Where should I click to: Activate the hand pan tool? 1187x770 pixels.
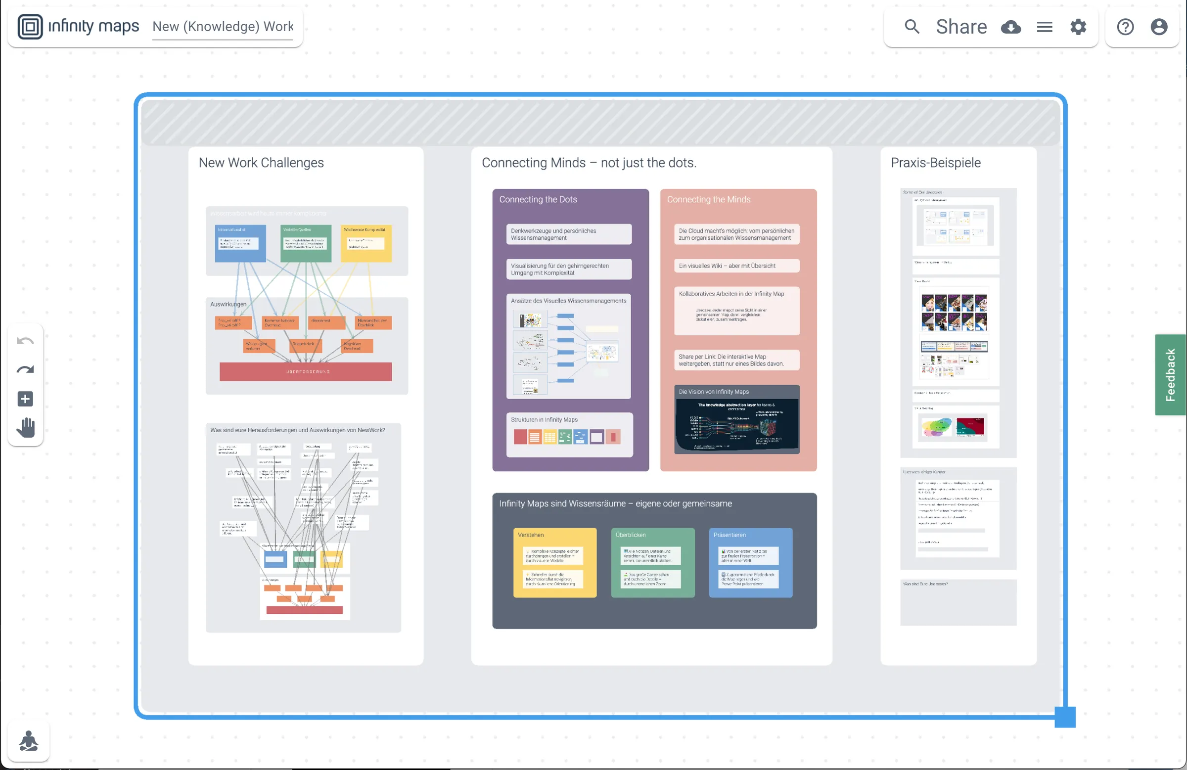click(25, 427)
